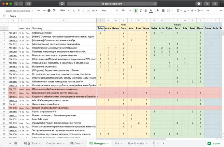
Task: Open the fill color bucket tool
Action: (x=158, y=10)
